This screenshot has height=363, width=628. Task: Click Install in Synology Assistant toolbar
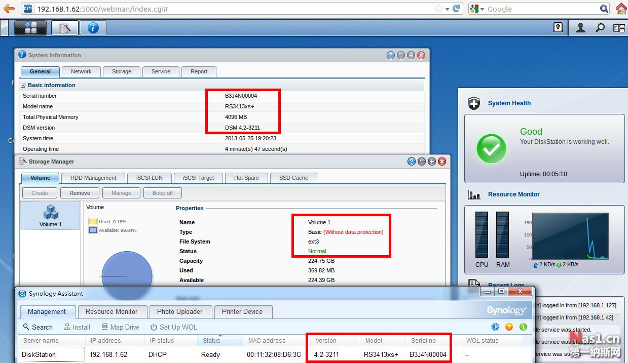77,327
